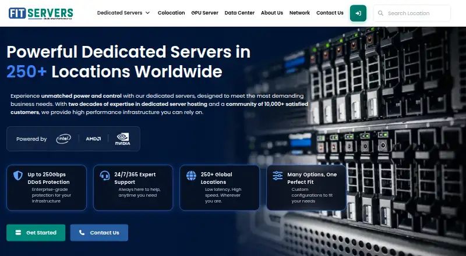
Task: Click the headset icon for Expert Support
Action: pyautogui.click(x=105, y=176)
